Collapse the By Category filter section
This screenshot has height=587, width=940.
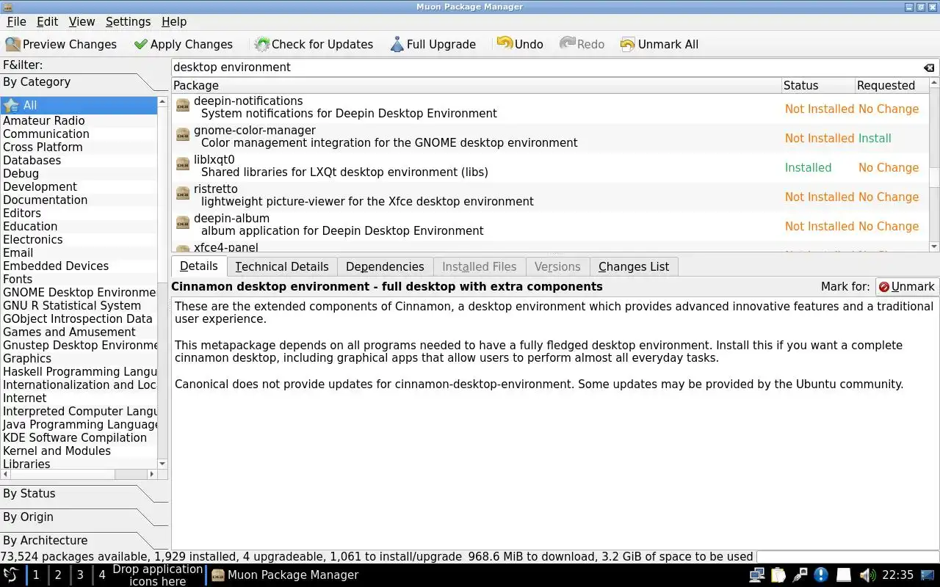(x=84, y=82)
